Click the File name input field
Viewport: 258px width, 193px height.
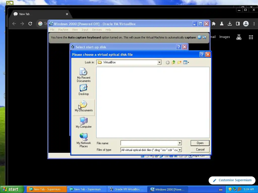(149, 143)
